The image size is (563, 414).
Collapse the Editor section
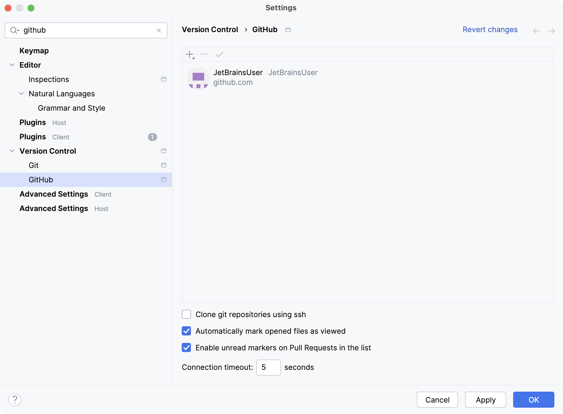click(12, 65)
